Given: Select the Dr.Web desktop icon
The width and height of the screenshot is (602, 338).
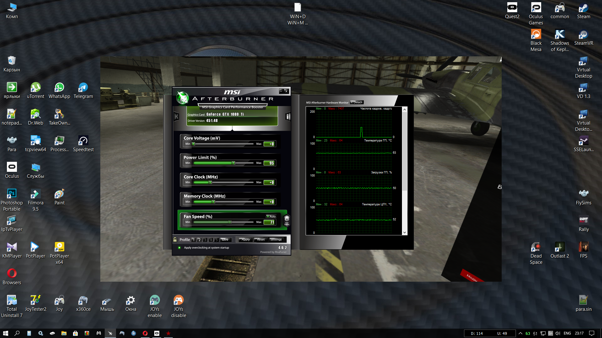Looking at the screenshot, I should tap(35, 117).
